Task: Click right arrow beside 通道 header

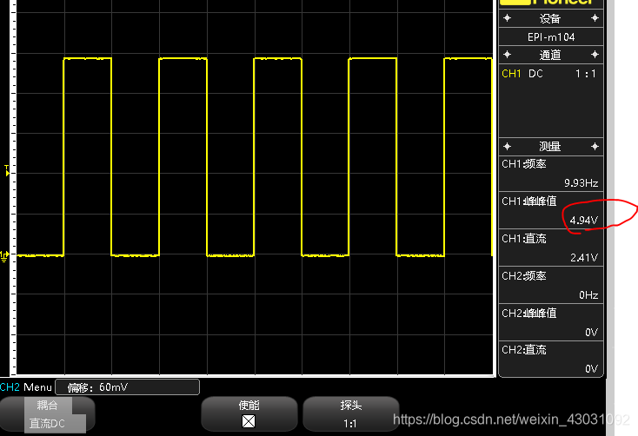Action: [x=595, y=54]
